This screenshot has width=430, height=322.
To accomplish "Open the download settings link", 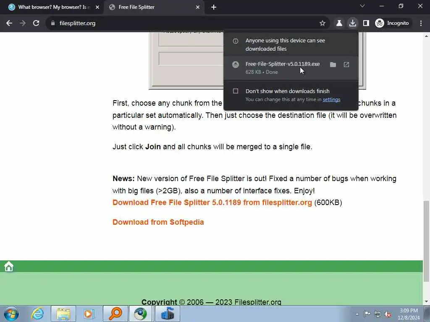I will click(331, 99).
